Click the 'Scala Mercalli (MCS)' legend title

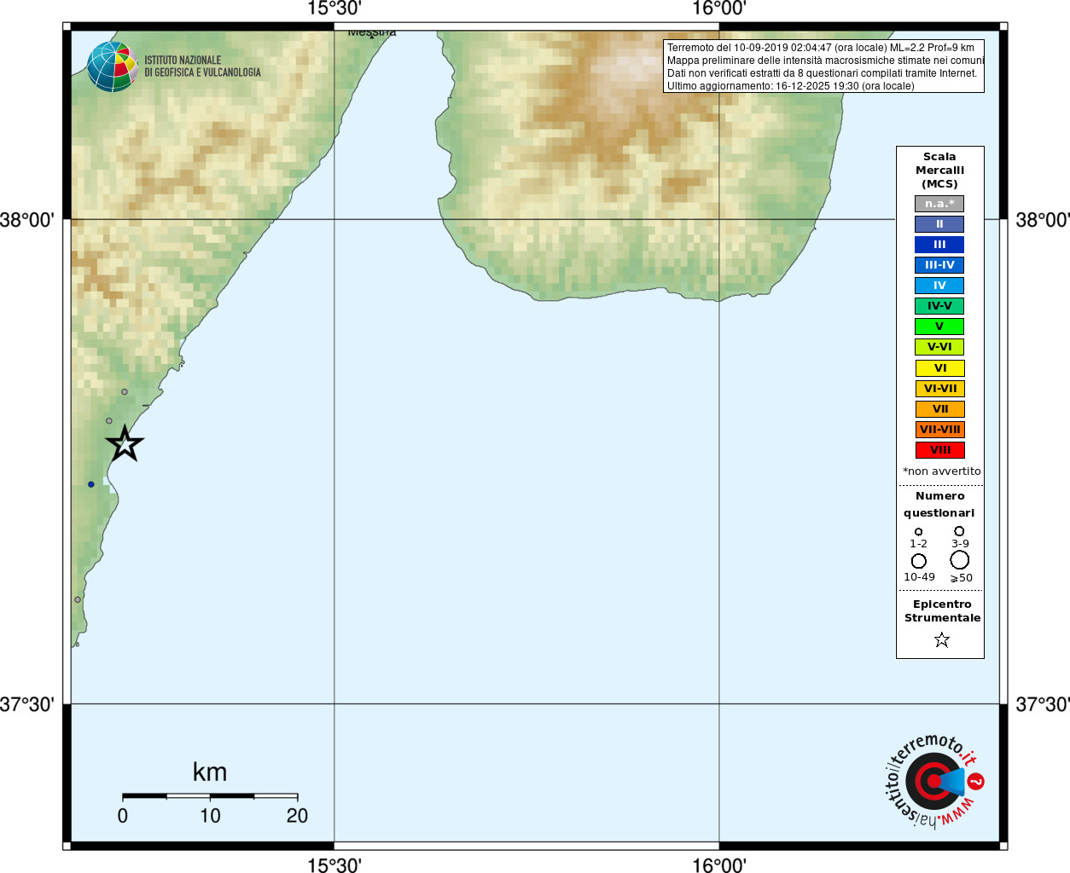click(939, 171)
